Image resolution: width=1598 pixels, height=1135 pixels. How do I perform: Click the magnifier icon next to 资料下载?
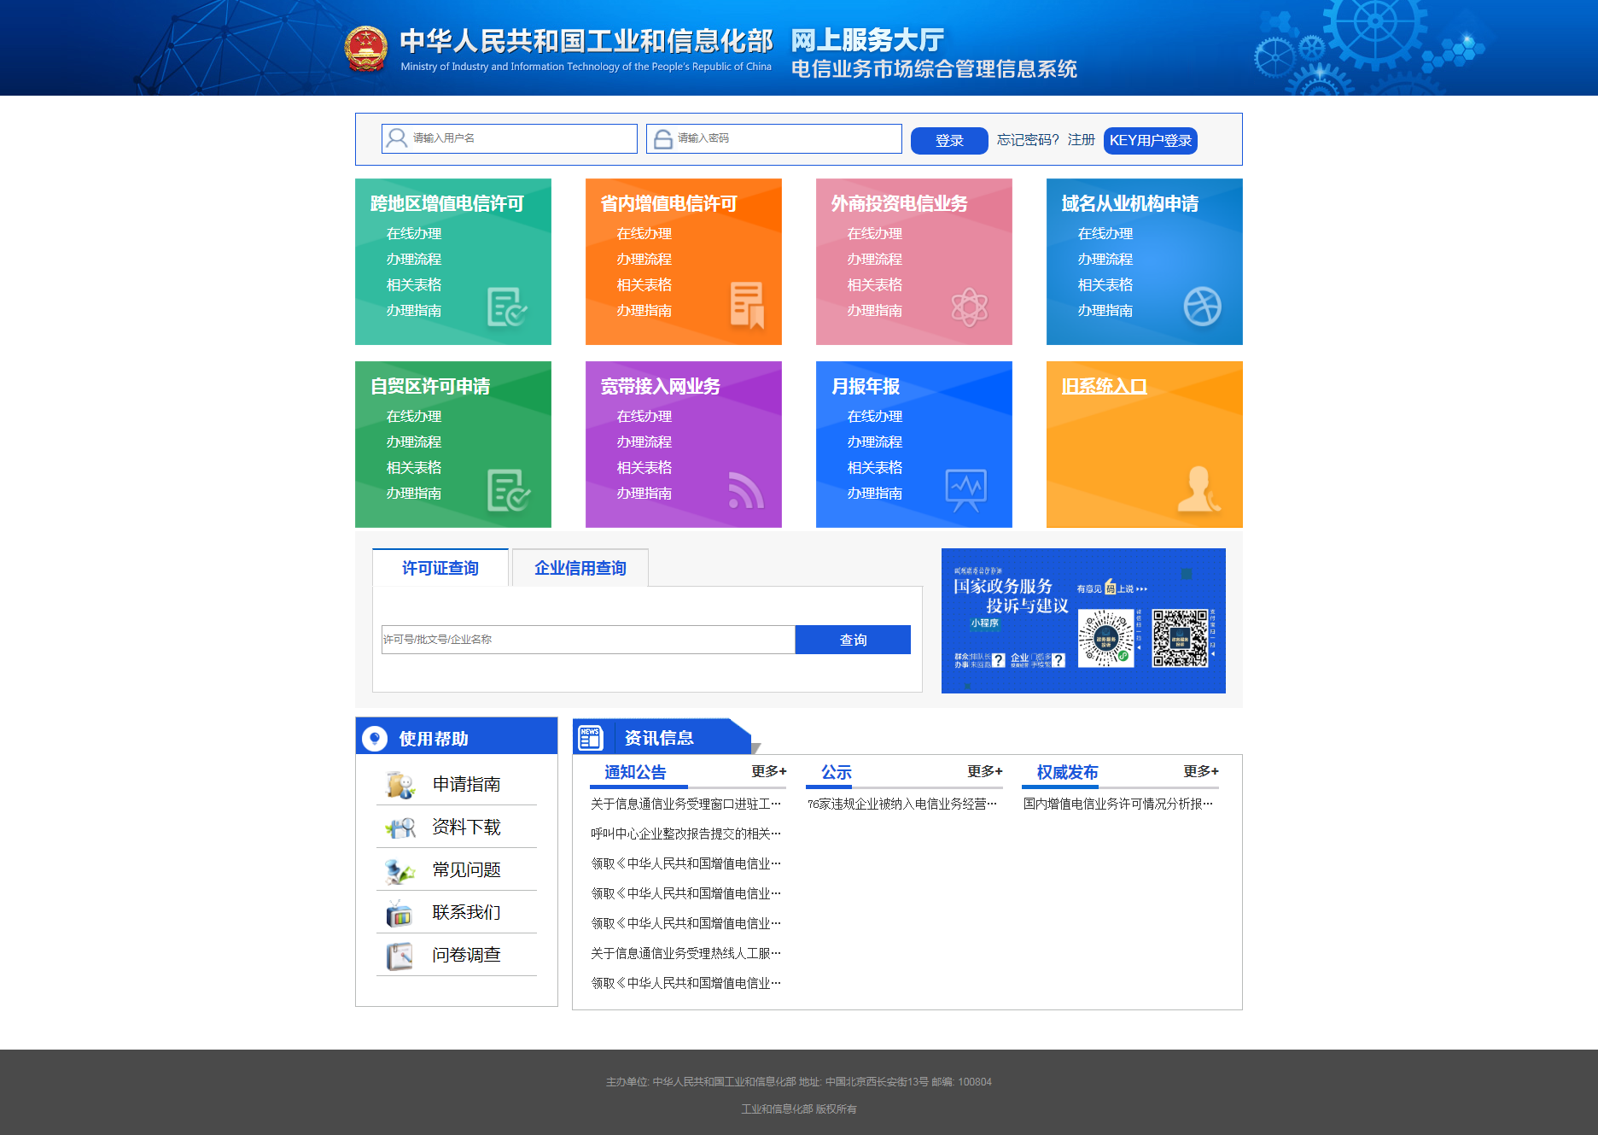400,827
